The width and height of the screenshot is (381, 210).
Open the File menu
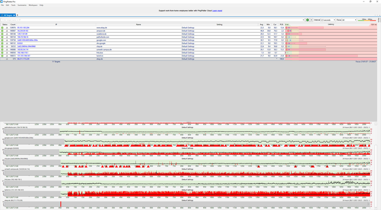click(2, 5)
